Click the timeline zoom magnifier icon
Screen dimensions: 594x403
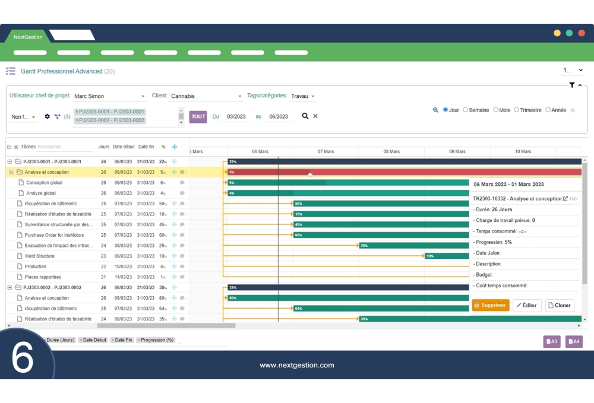[x=435, y=110]
